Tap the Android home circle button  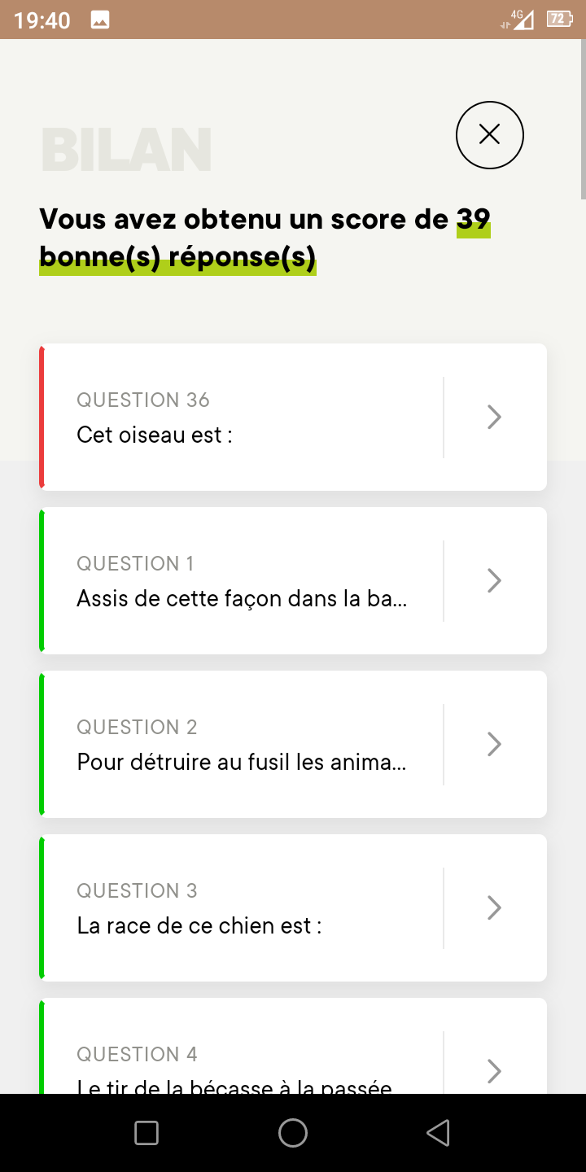tap(293, 1133)
